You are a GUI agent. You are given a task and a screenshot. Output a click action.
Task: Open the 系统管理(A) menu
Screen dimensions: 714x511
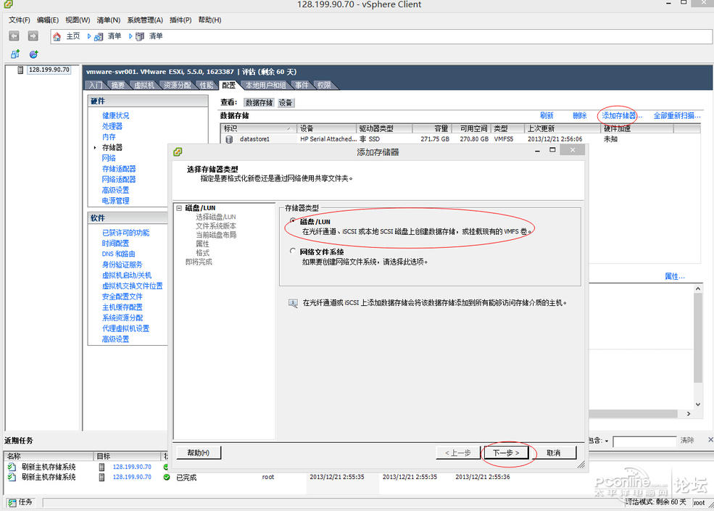(145, 20)
